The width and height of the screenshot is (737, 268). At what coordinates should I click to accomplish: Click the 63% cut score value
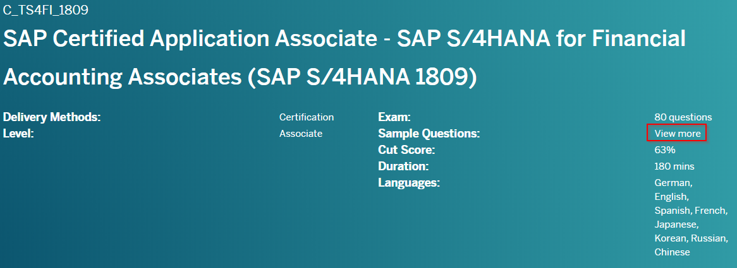click(665, 150)
